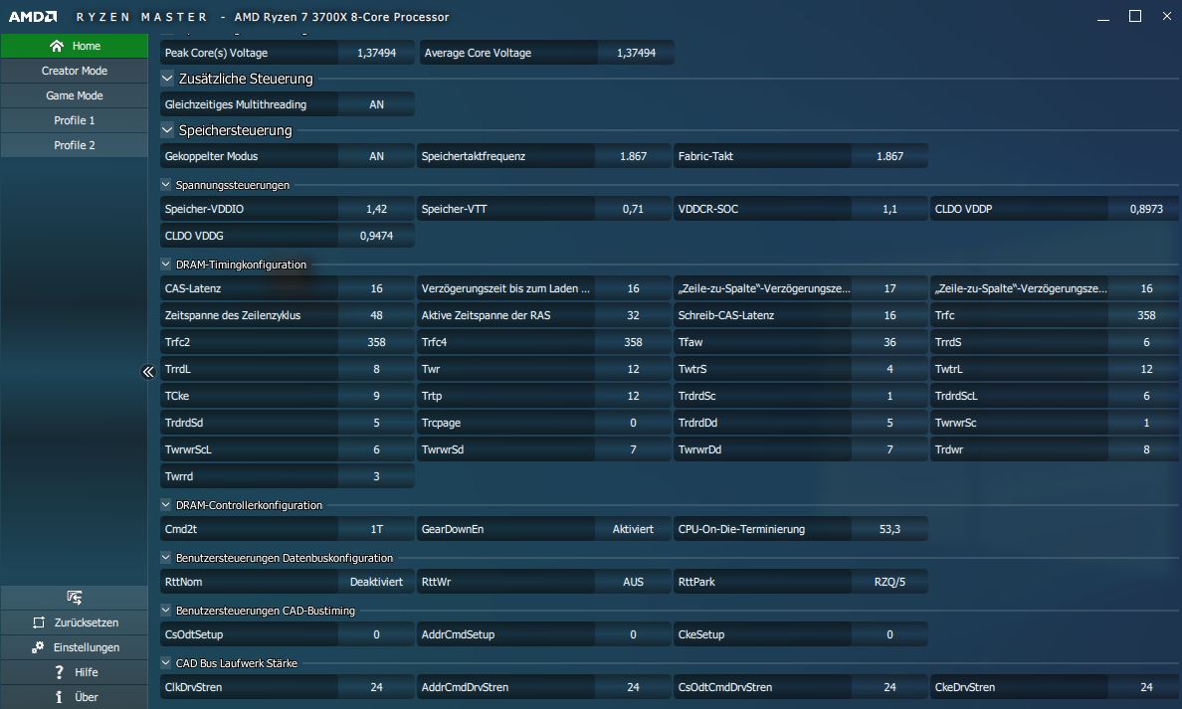The width and height of the screenshot is (1182, 709).
Task: Click the import/export icon above Zurücksetzen
Action: click(x=74, y=598)
